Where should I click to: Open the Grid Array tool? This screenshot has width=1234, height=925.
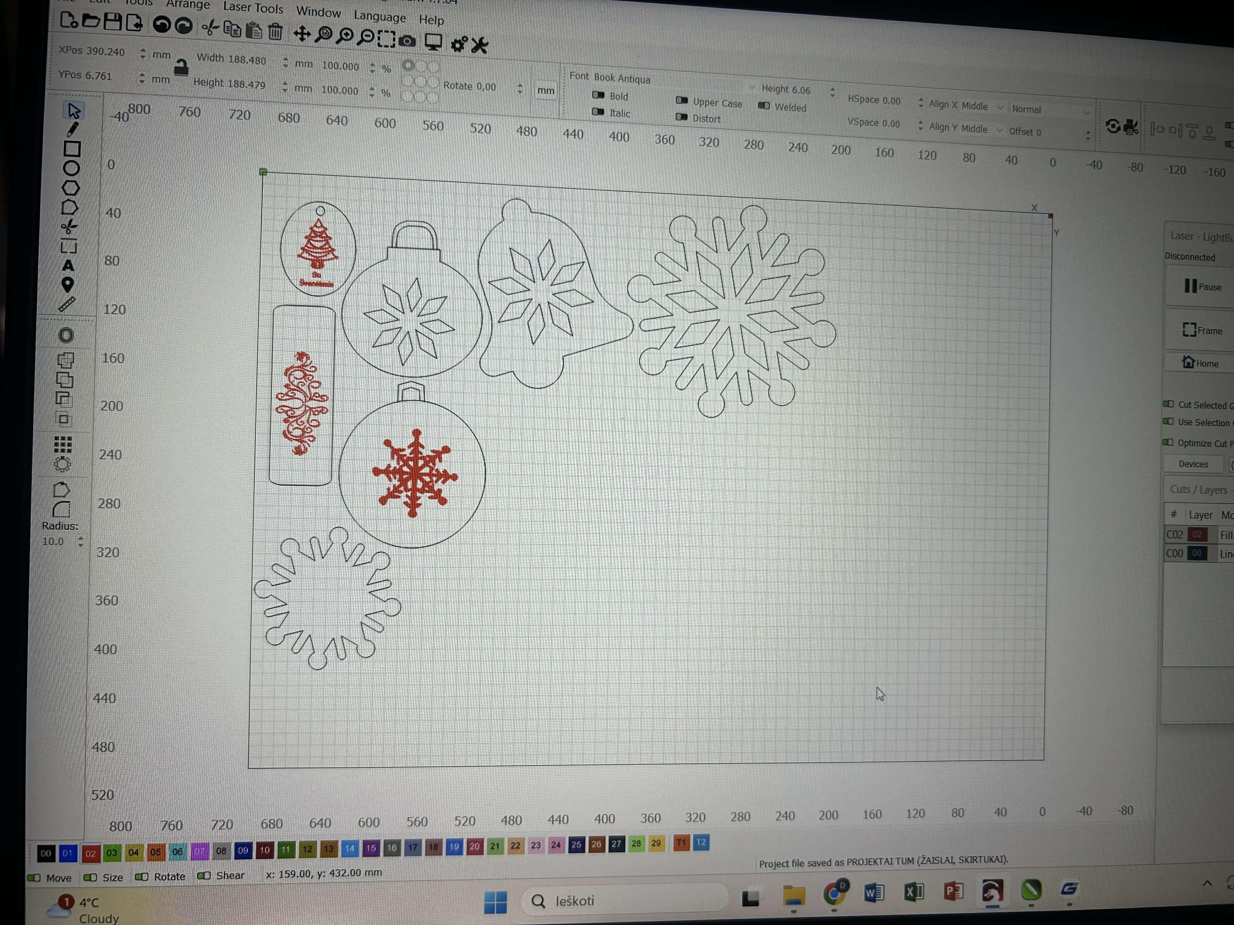tap(63, 444)
